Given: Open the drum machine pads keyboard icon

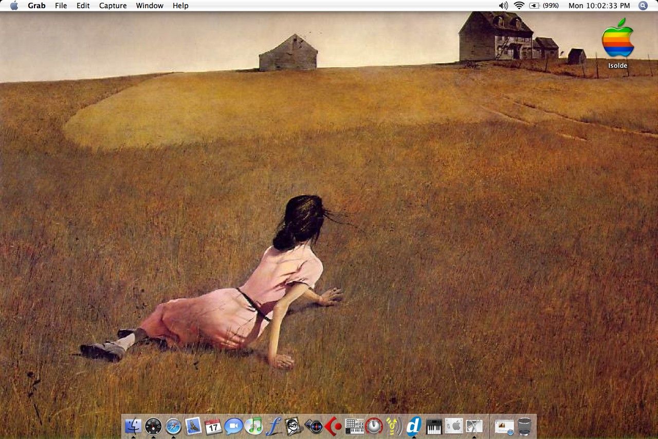Looking at the screenshot, I should pyautogui.click(x=354, y=426).
